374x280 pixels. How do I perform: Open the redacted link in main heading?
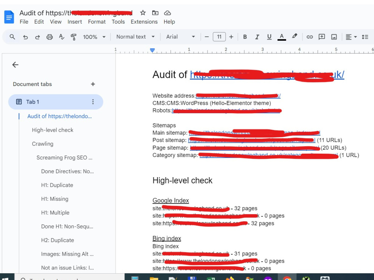click(267, 75)
